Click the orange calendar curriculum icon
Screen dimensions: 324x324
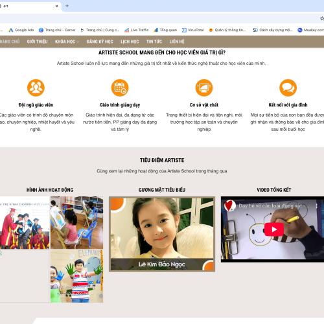(x=120, y=87)
